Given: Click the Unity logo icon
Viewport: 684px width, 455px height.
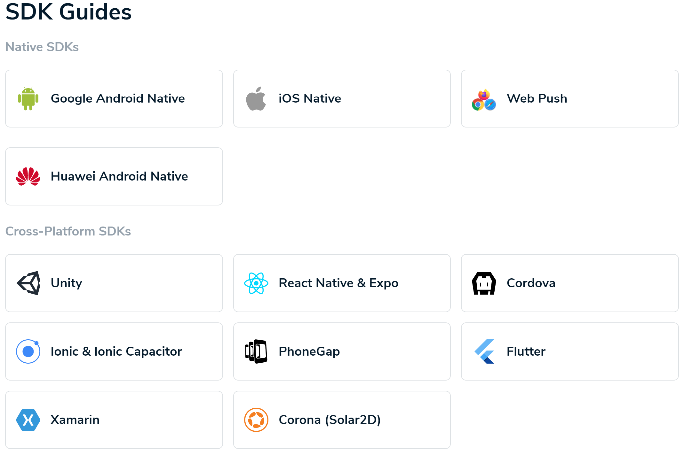Looking at the screenshot, I should (28, 283).
